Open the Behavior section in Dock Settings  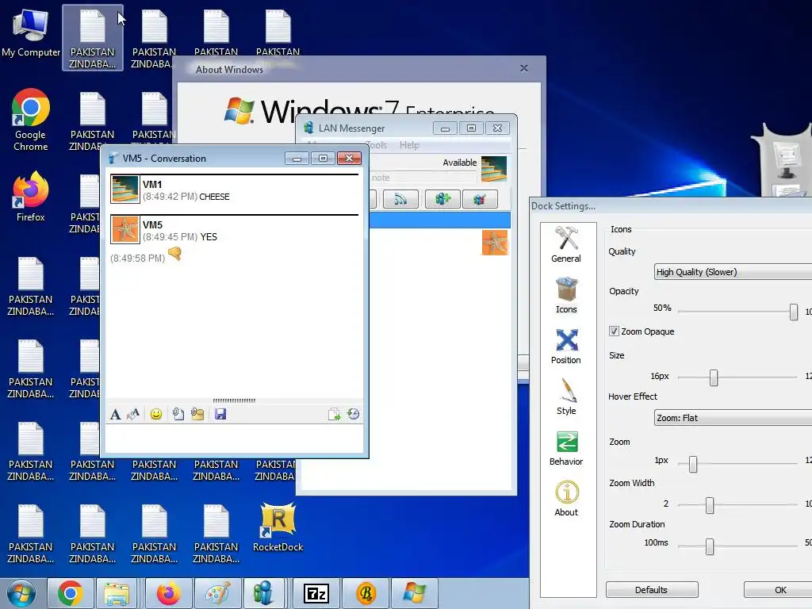pyautogui.click(x=566, y=447)
